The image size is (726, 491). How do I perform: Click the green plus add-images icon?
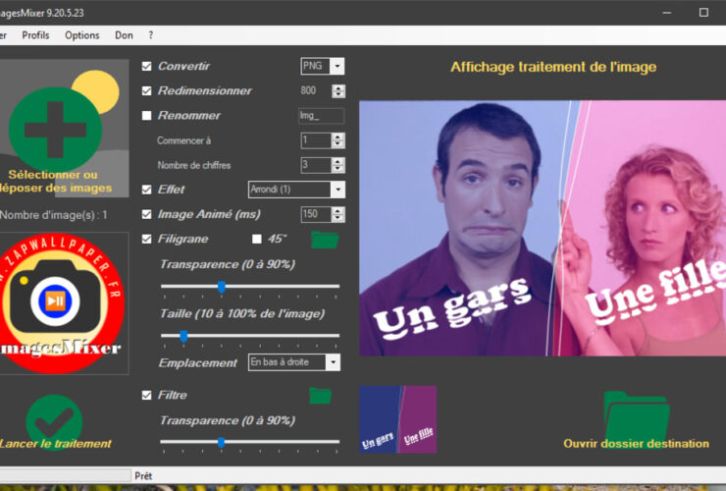pyautogui.click(x=55, y=130)
